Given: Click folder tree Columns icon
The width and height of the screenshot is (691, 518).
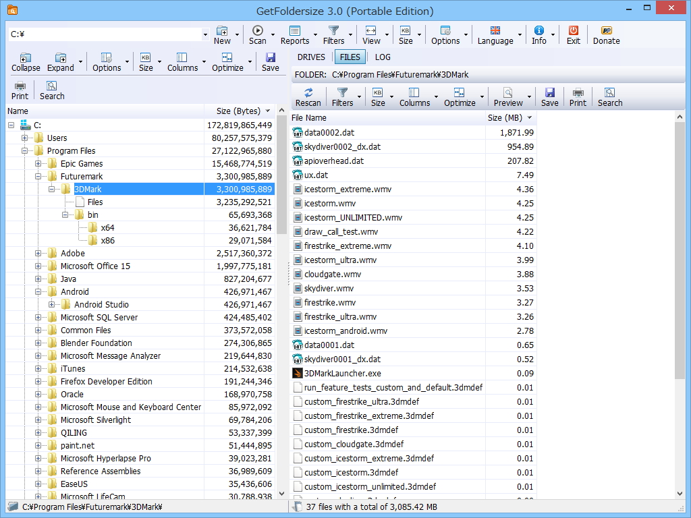Looking at the screenshot, I should pos(182,62).
